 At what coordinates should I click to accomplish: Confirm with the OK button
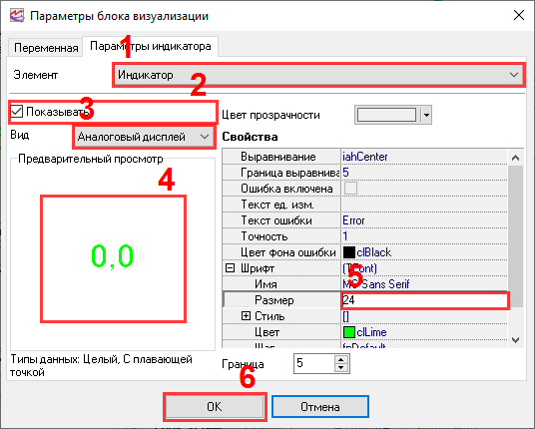click(x=215, y=407)
